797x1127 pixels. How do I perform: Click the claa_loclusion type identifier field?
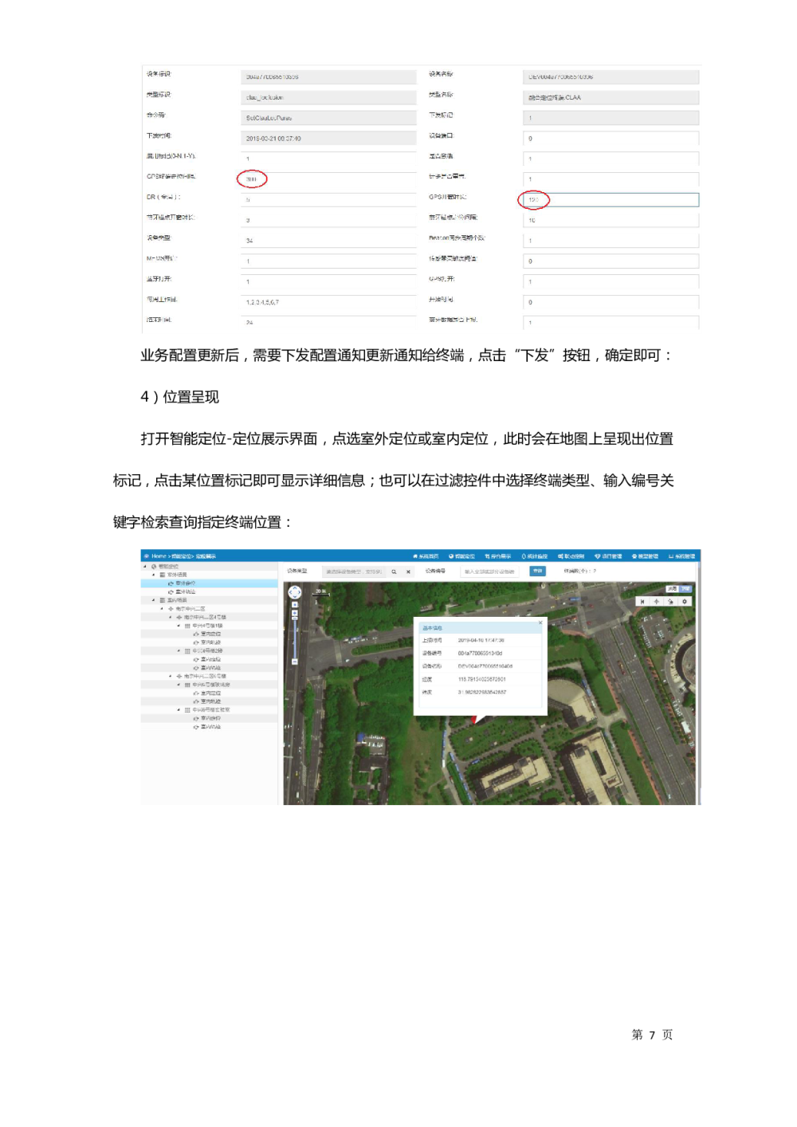click(x=328, y=97)
